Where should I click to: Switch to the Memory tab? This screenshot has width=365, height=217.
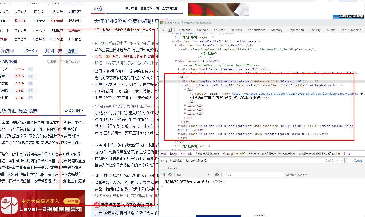tap(277, 30)
